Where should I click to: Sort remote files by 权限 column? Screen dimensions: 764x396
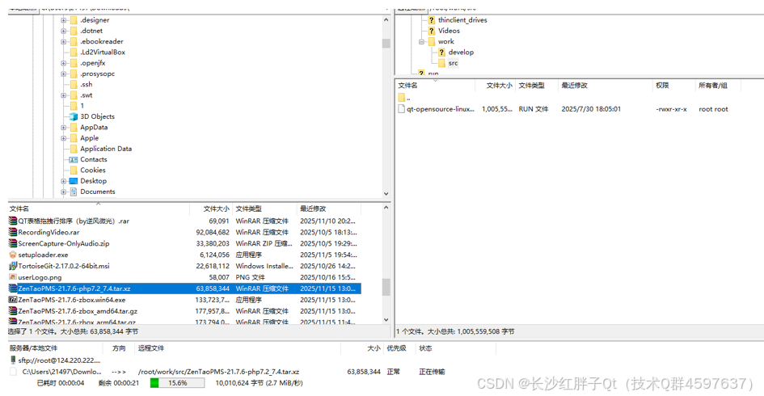[674, 86]
